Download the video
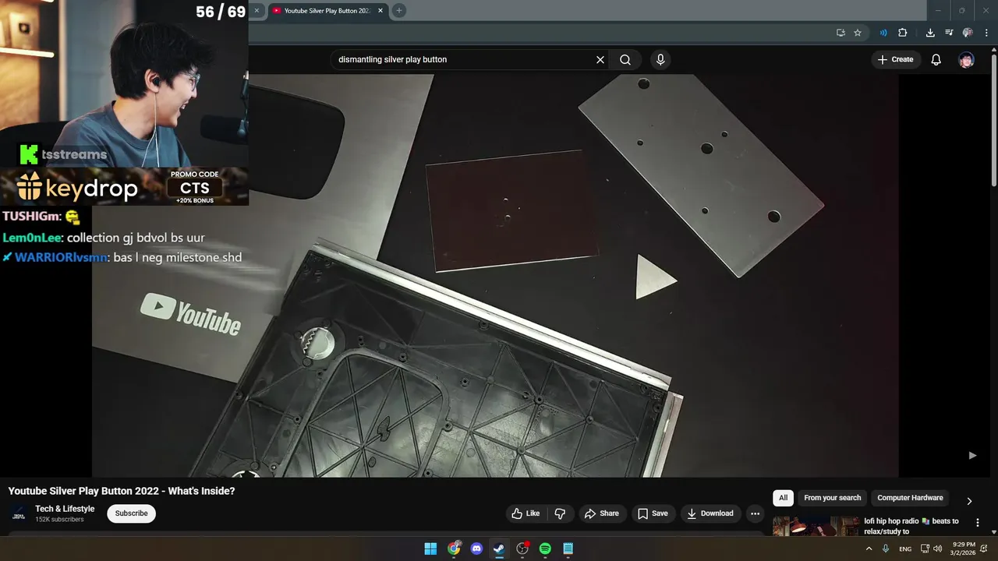Viewport: 998px width, 561px height. pos(710,513)
